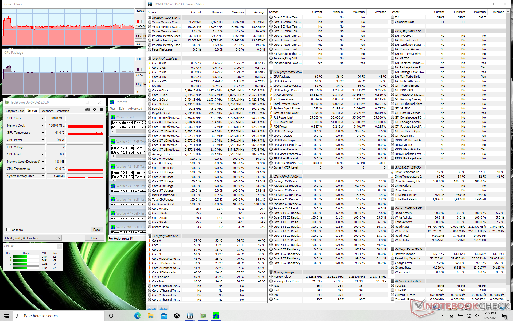Viewport: 513px width, 321px height.
Task: Click Close button in GPU-Z
Action: pos(94,238)
